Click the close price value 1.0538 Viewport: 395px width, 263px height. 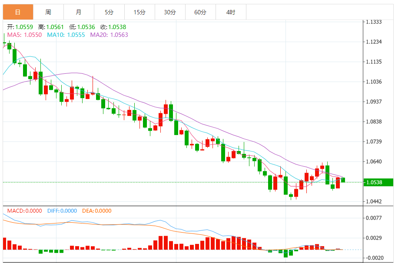(x=117, y=27)
